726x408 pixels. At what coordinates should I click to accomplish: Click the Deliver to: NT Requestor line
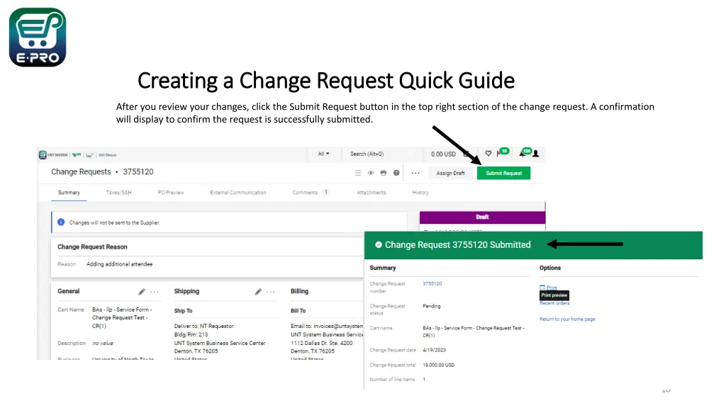203,326
